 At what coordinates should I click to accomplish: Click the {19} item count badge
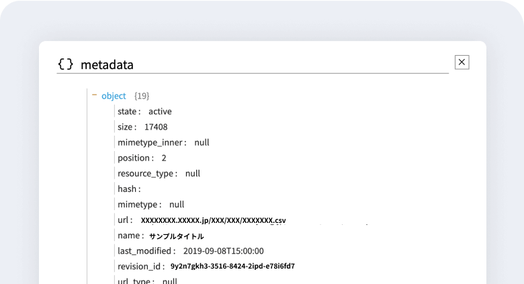(x=142, y=96)
